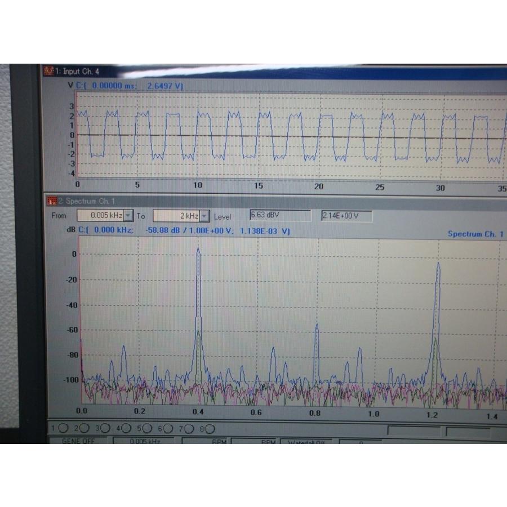Select channel 4 radio button

coord(126,429)
